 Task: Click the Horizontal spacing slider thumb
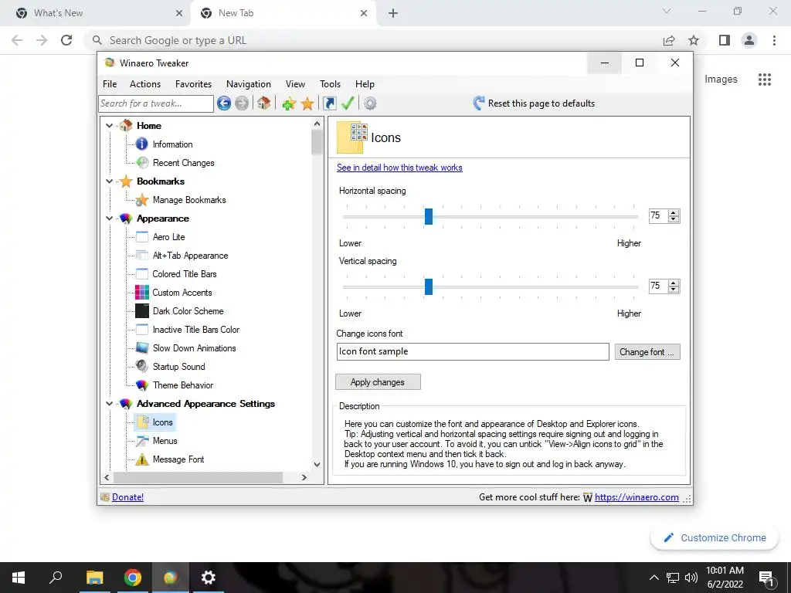coord(428,216)
